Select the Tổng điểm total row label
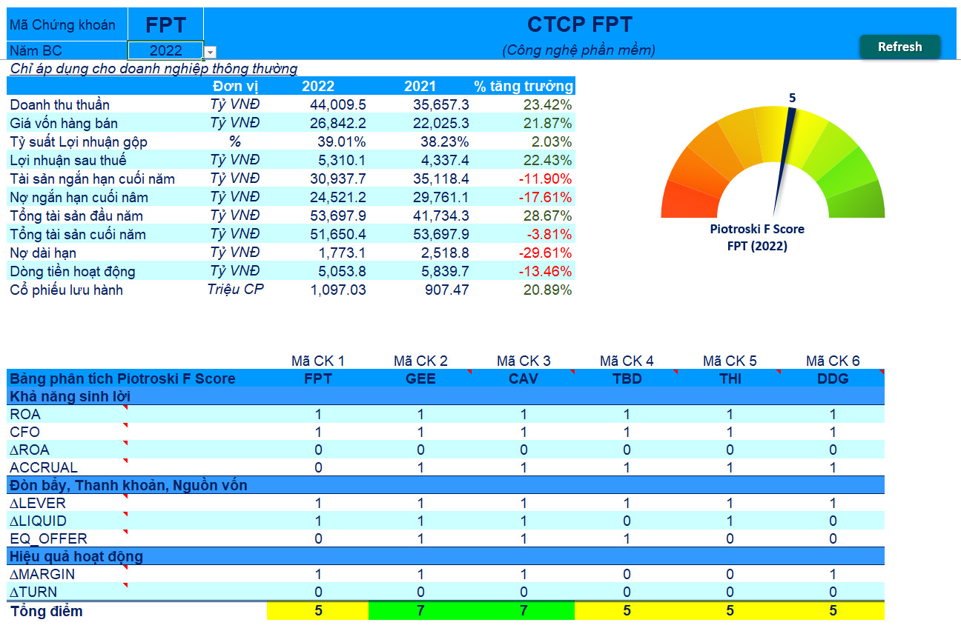This screenshot has height=631, width=961. 46,612
